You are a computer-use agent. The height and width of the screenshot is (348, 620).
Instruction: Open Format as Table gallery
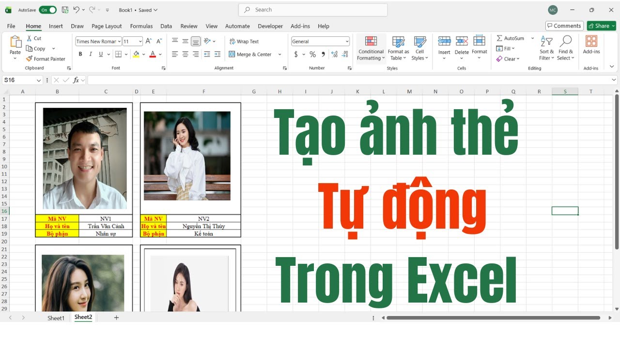(398, 48)
